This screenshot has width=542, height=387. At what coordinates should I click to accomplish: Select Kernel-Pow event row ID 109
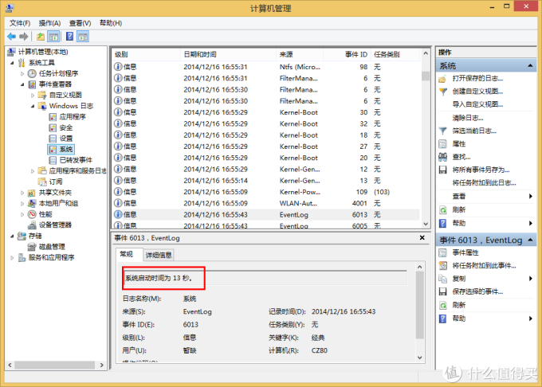point(265,192)
